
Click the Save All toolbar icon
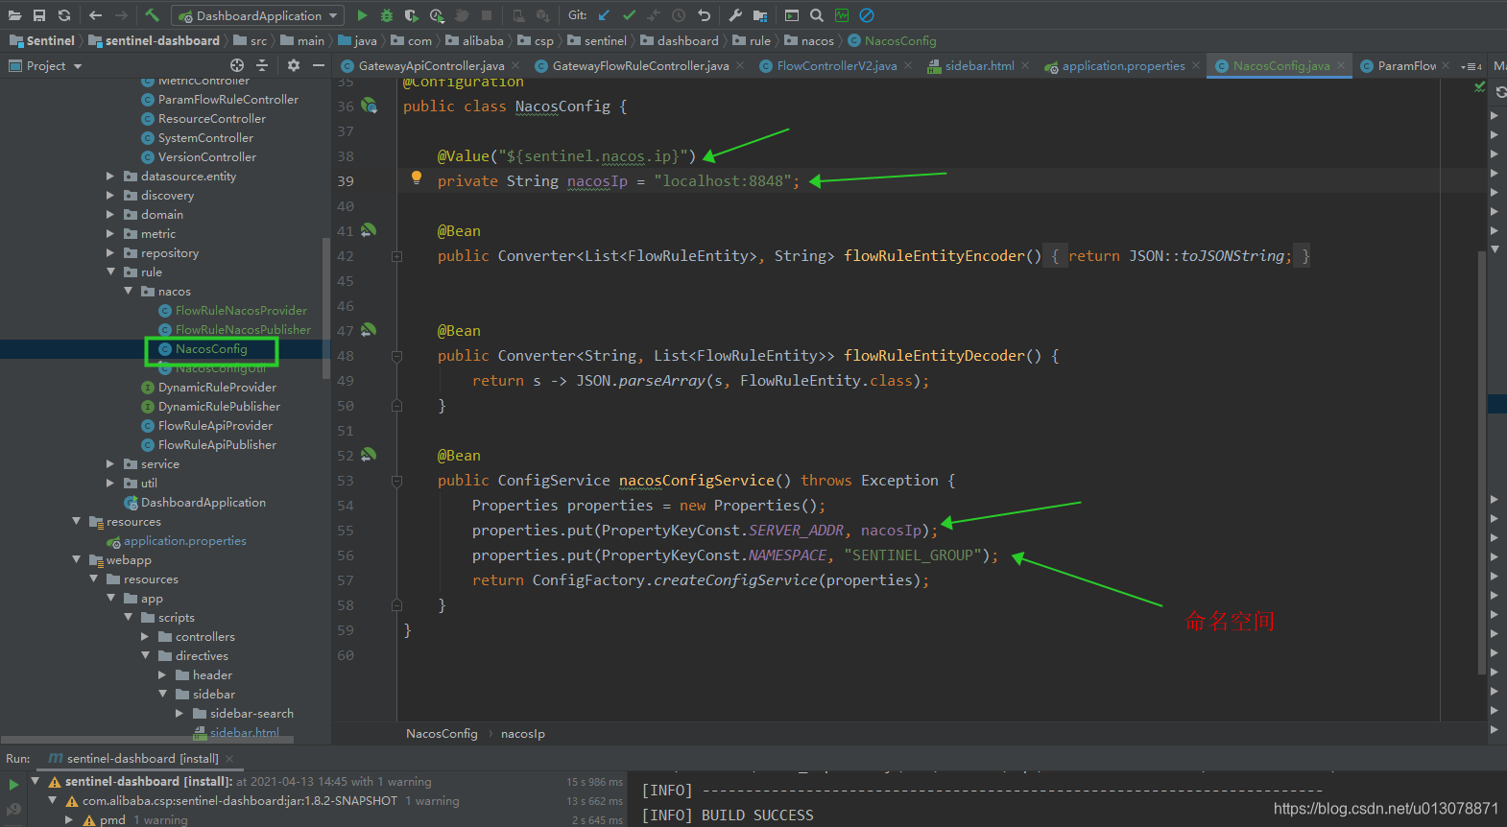[39, 15]
